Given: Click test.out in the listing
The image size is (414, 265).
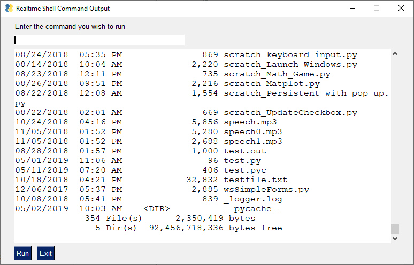Looking at the screenshot, I should click(x=245, y=151).
